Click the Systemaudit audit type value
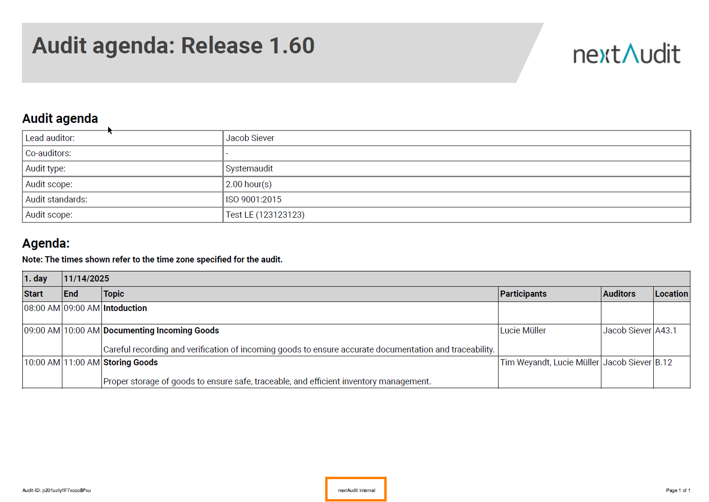The width and height of the screenshot is (709, 502). (x=249, y=169)
